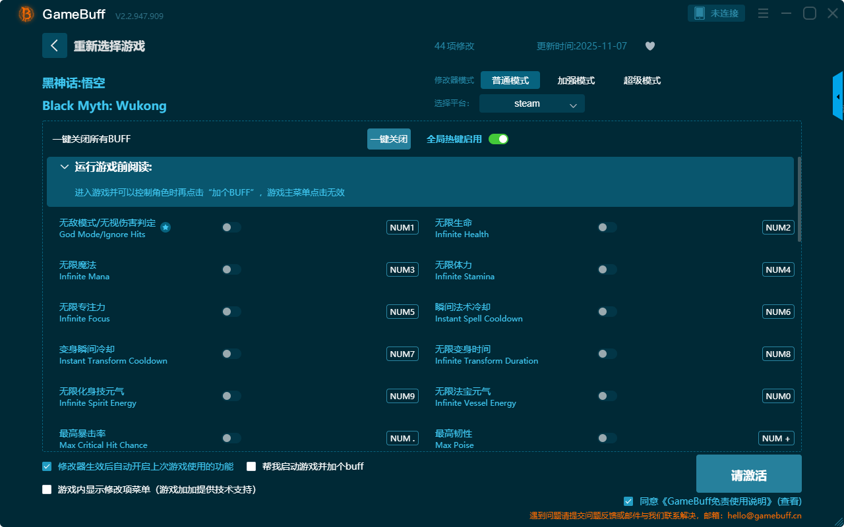Click the star badge beside God Mode

166,227
